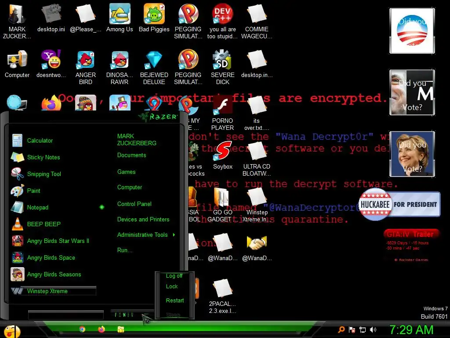Open the 'you all are too stupid' Dev-C++ icon

[x=222, y=22]
